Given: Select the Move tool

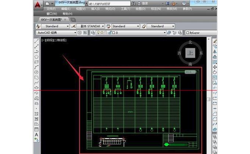Looking at the screenshot, I should (215, 67).
